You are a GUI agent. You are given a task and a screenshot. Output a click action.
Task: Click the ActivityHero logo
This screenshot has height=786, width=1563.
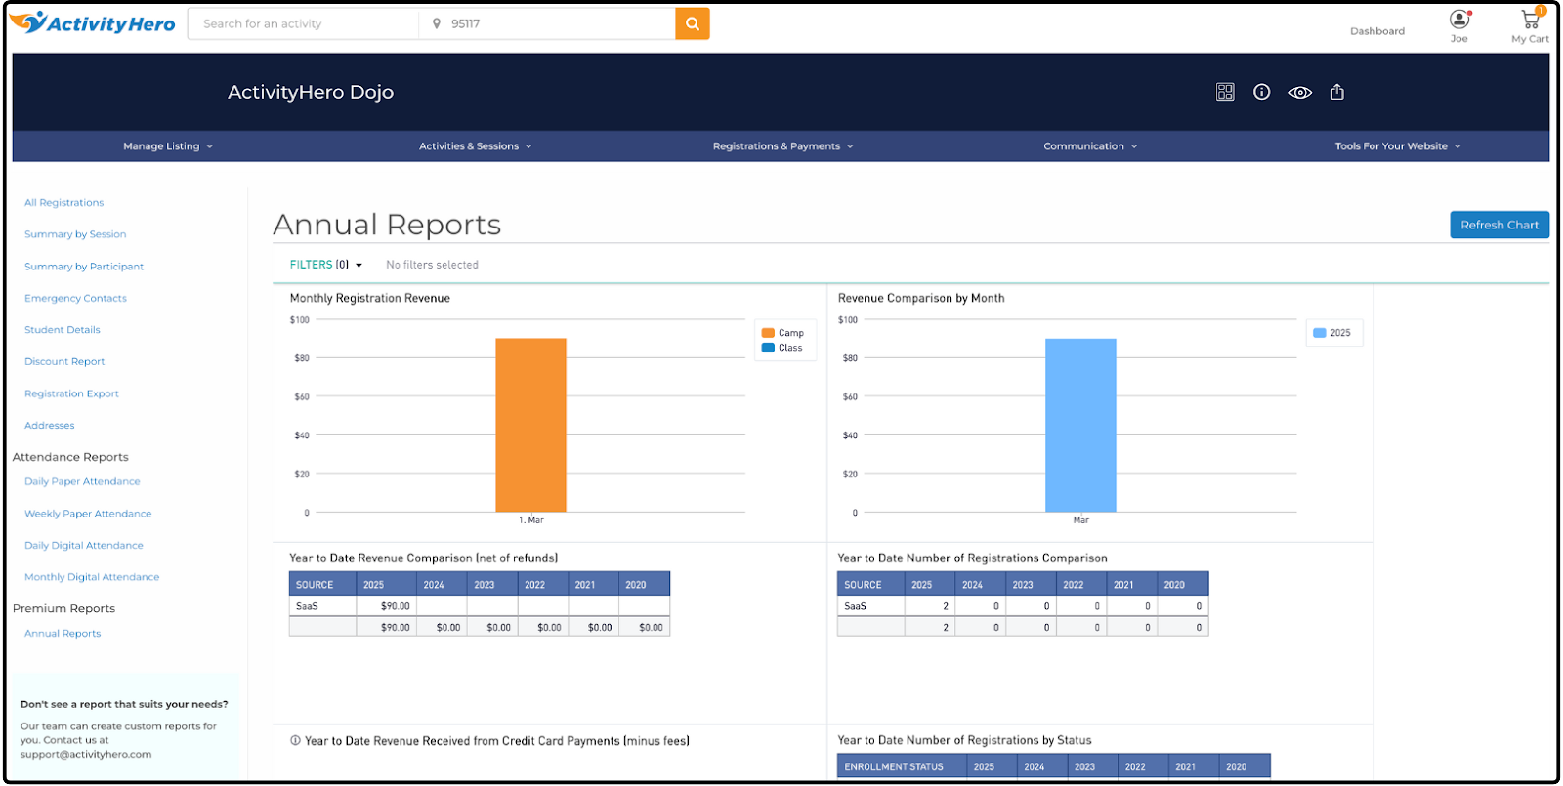point(92,23)
